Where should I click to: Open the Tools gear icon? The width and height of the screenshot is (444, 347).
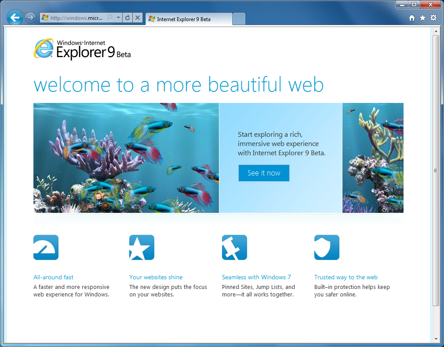[433, 18]
